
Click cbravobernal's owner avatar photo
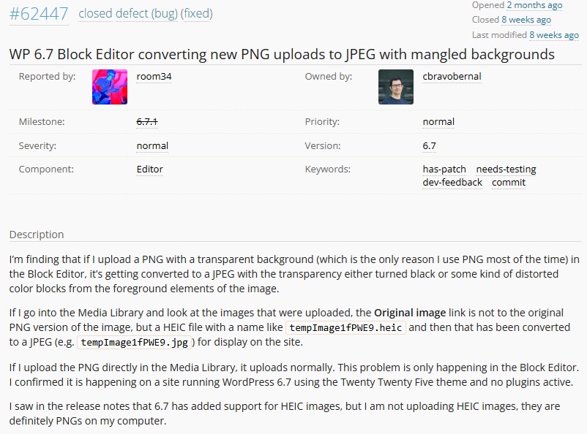(396, 87)
